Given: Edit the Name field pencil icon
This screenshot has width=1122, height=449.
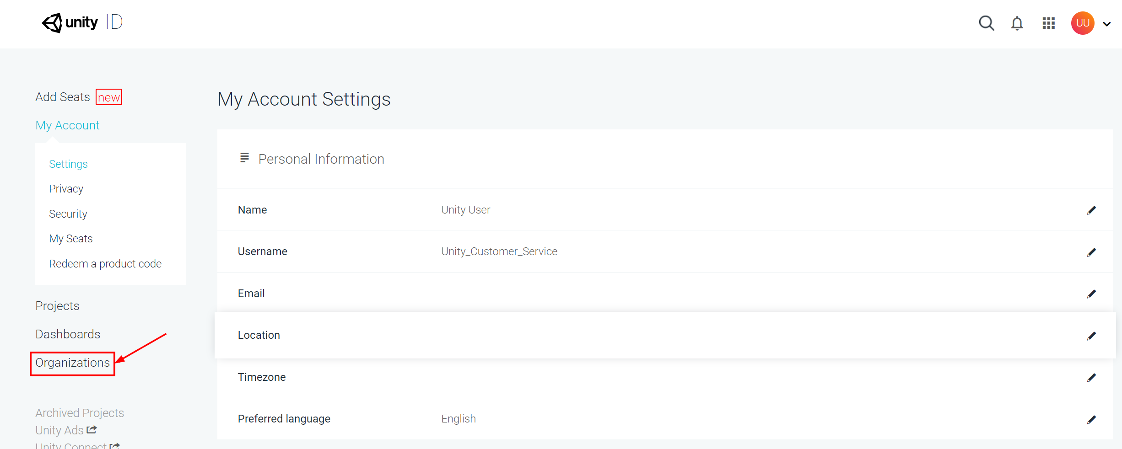Looking at the screenshot, I should [x=1091, y=210].
